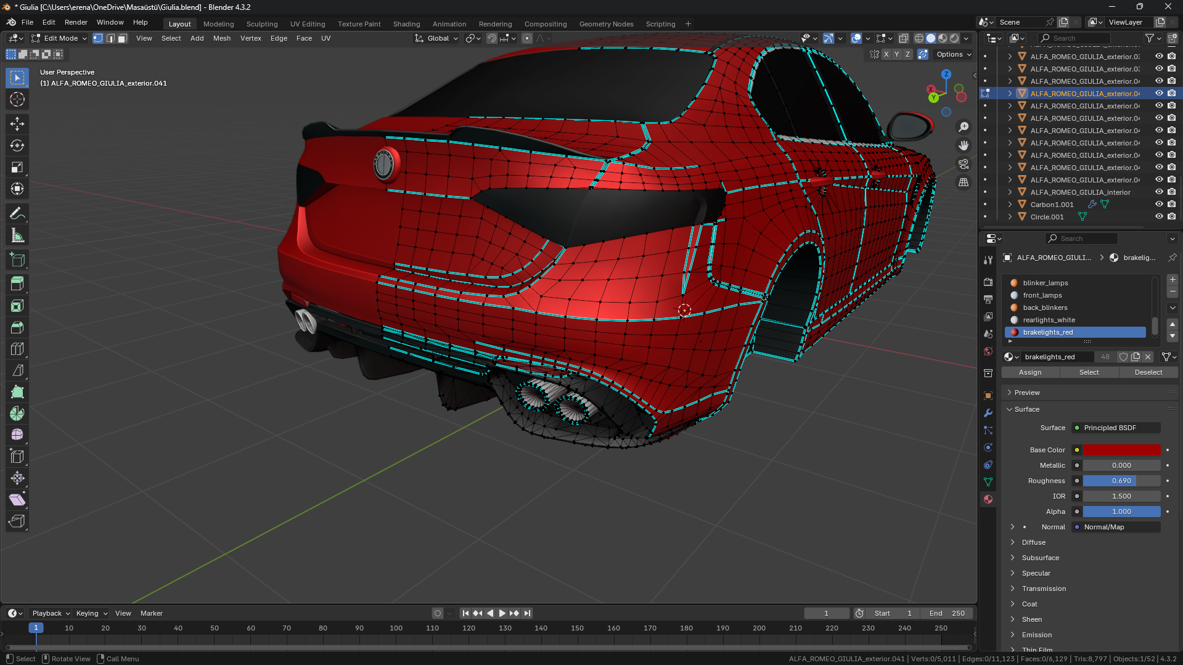Image resolution: width=1183 pixels, height=665 pixels.
Task: Enable edge select mode
Action: (110, 38)
